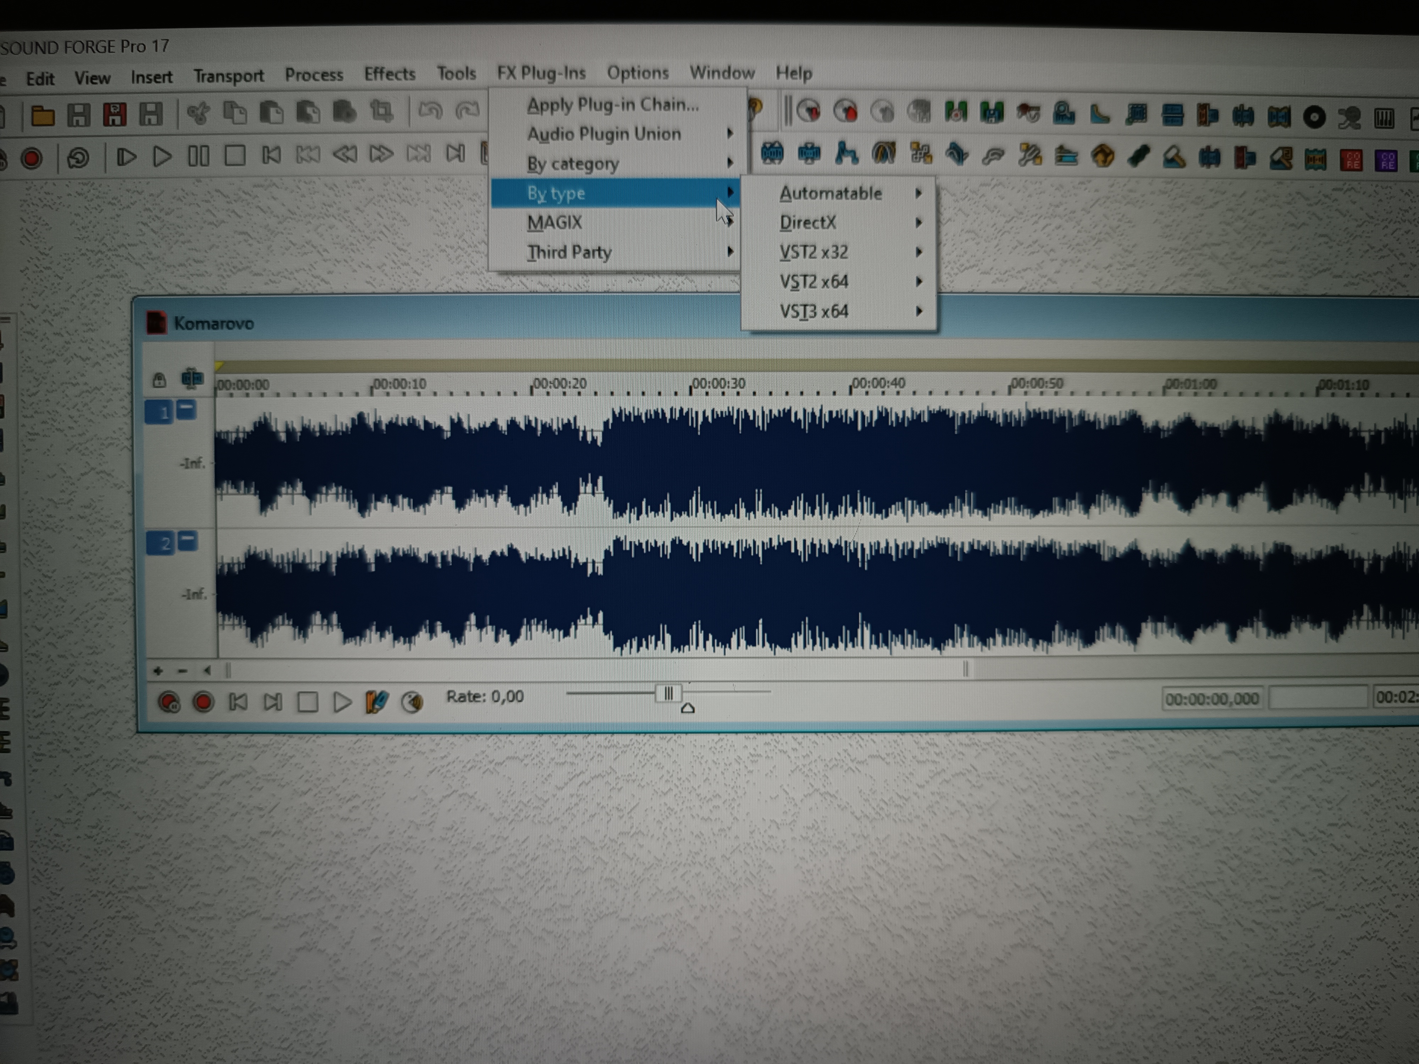Click the scroll left arrow below waveform

206,671
